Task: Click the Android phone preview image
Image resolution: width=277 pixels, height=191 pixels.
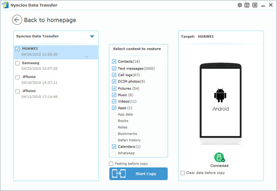Action: coord(220,104)
